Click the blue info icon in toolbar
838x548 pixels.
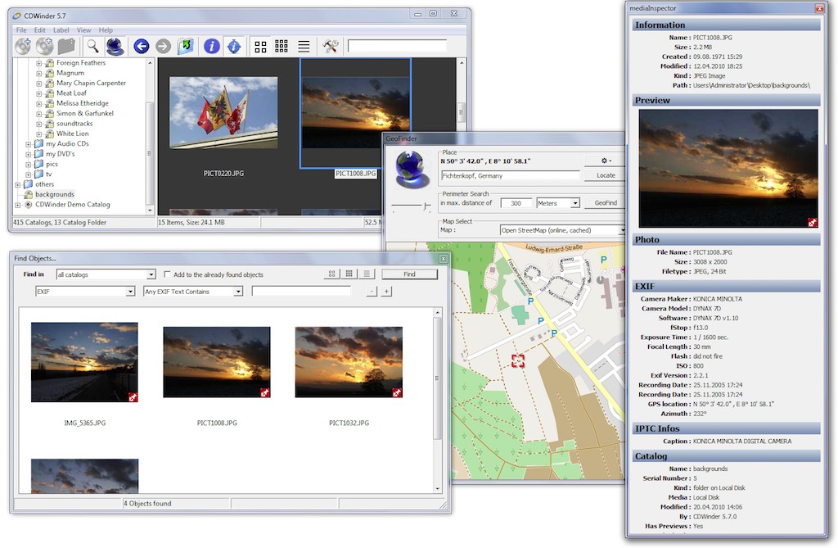click(x=211, y=47)
